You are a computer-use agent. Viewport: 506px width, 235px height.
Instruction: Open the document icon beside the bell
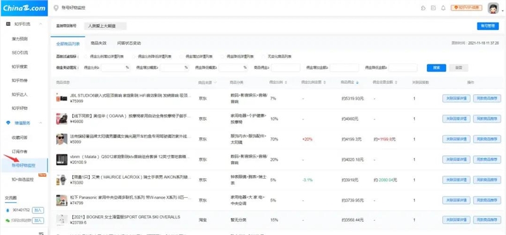pos(433,8)
